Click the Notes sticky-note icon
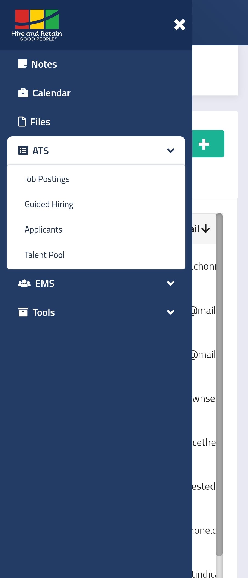Viewport: 248px width, 578px height. 22,64
